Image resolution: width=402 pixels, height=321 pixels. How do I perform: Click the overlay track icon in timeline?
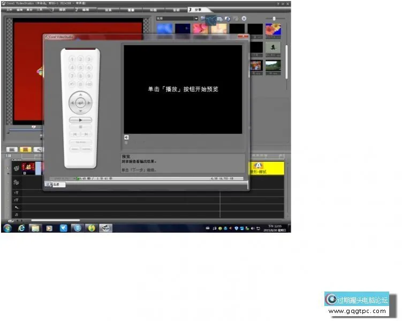tap(16, 182)
